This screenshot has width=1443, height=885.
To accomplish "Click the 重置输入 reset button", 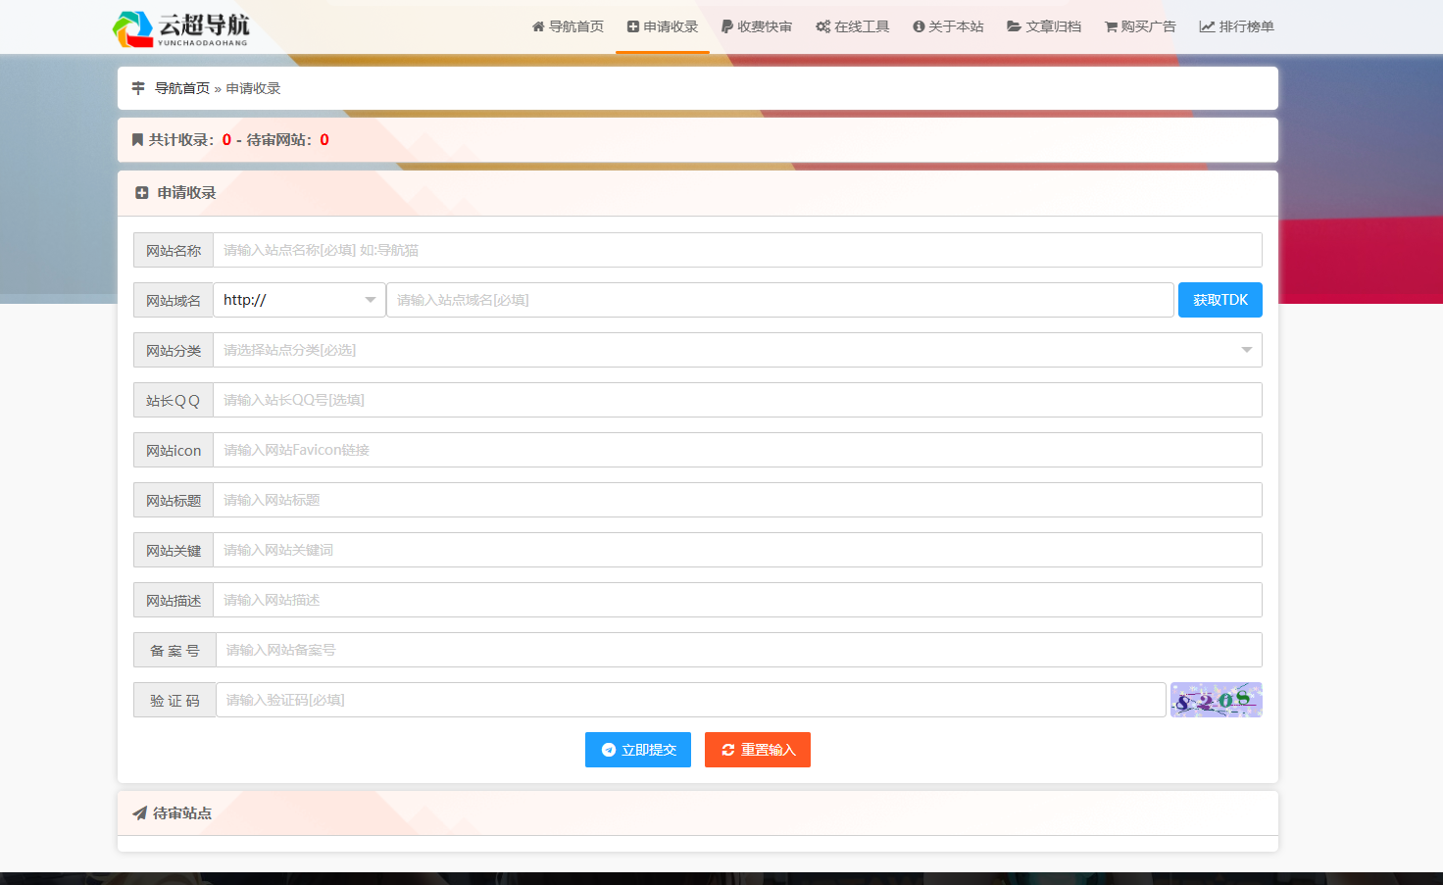I will (757, 750).
